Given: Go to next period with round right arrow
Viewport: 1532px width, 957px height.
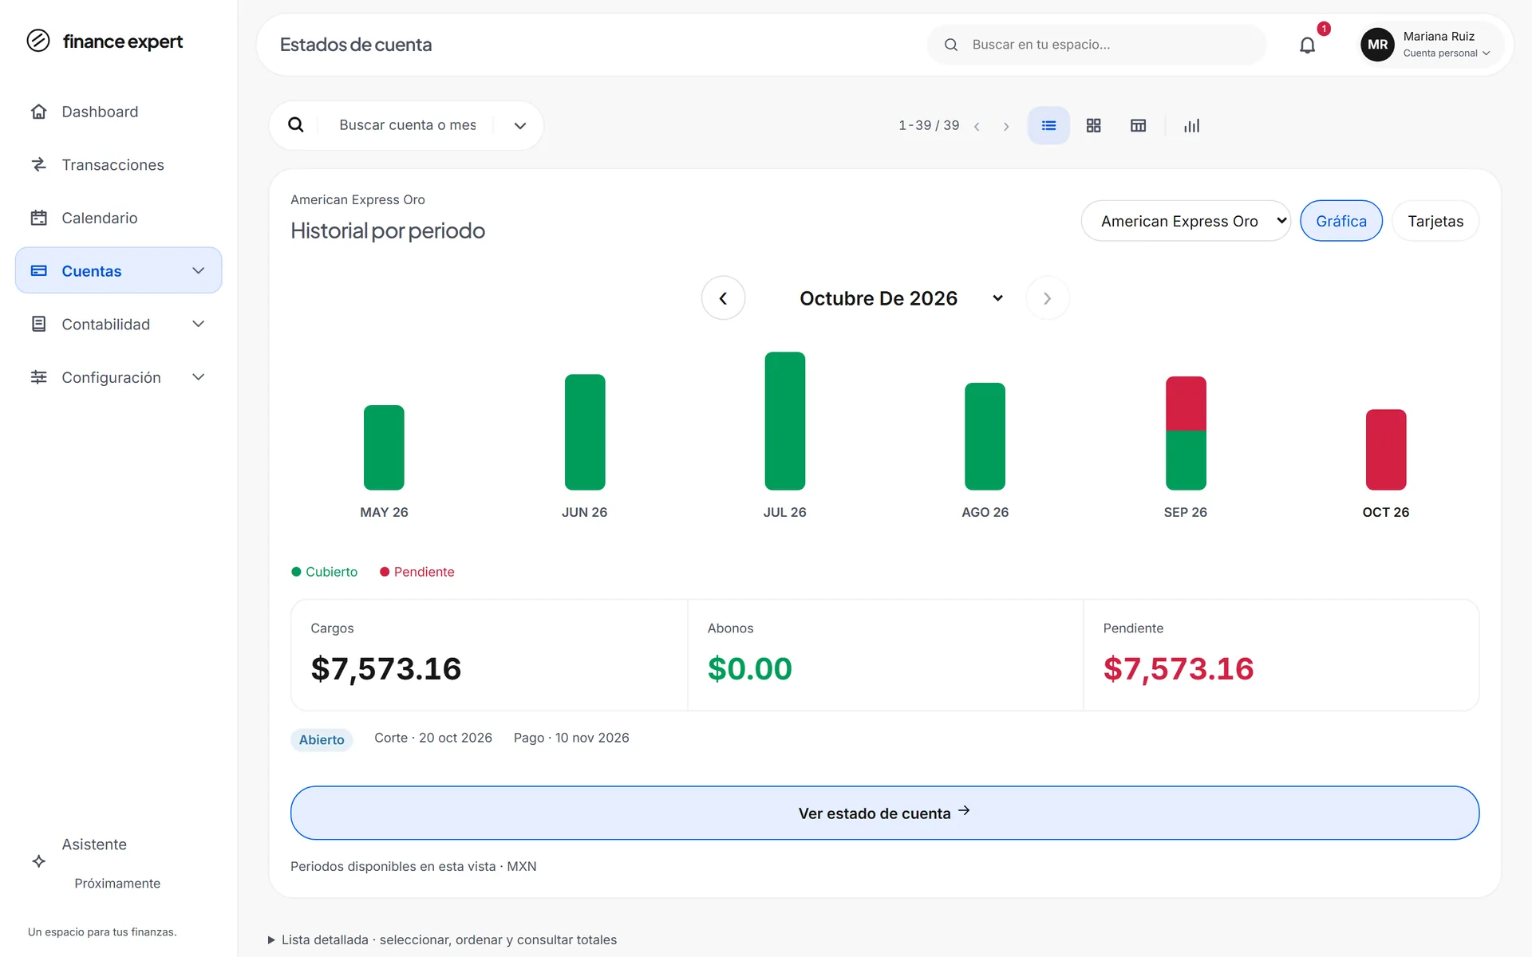Looking at the screenshot, I should point(1047,298).
